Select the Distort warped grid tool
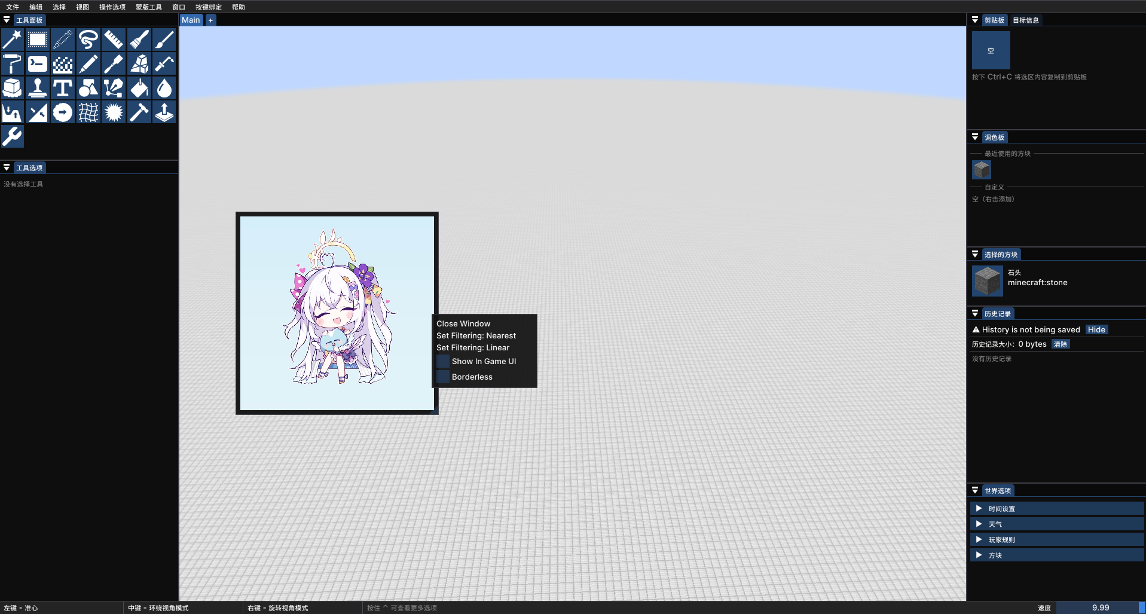This screenshot has width=1146, height=614. [88, 112]
